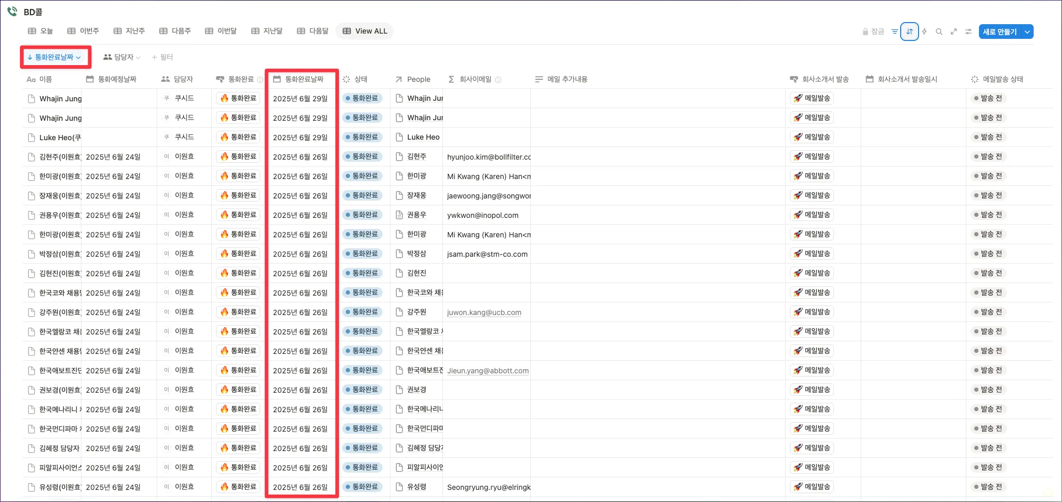The image size is (1062, 502).
Task: Click the People page icon for 권용우
Action: pyautogui.click(x=399, y=215)
